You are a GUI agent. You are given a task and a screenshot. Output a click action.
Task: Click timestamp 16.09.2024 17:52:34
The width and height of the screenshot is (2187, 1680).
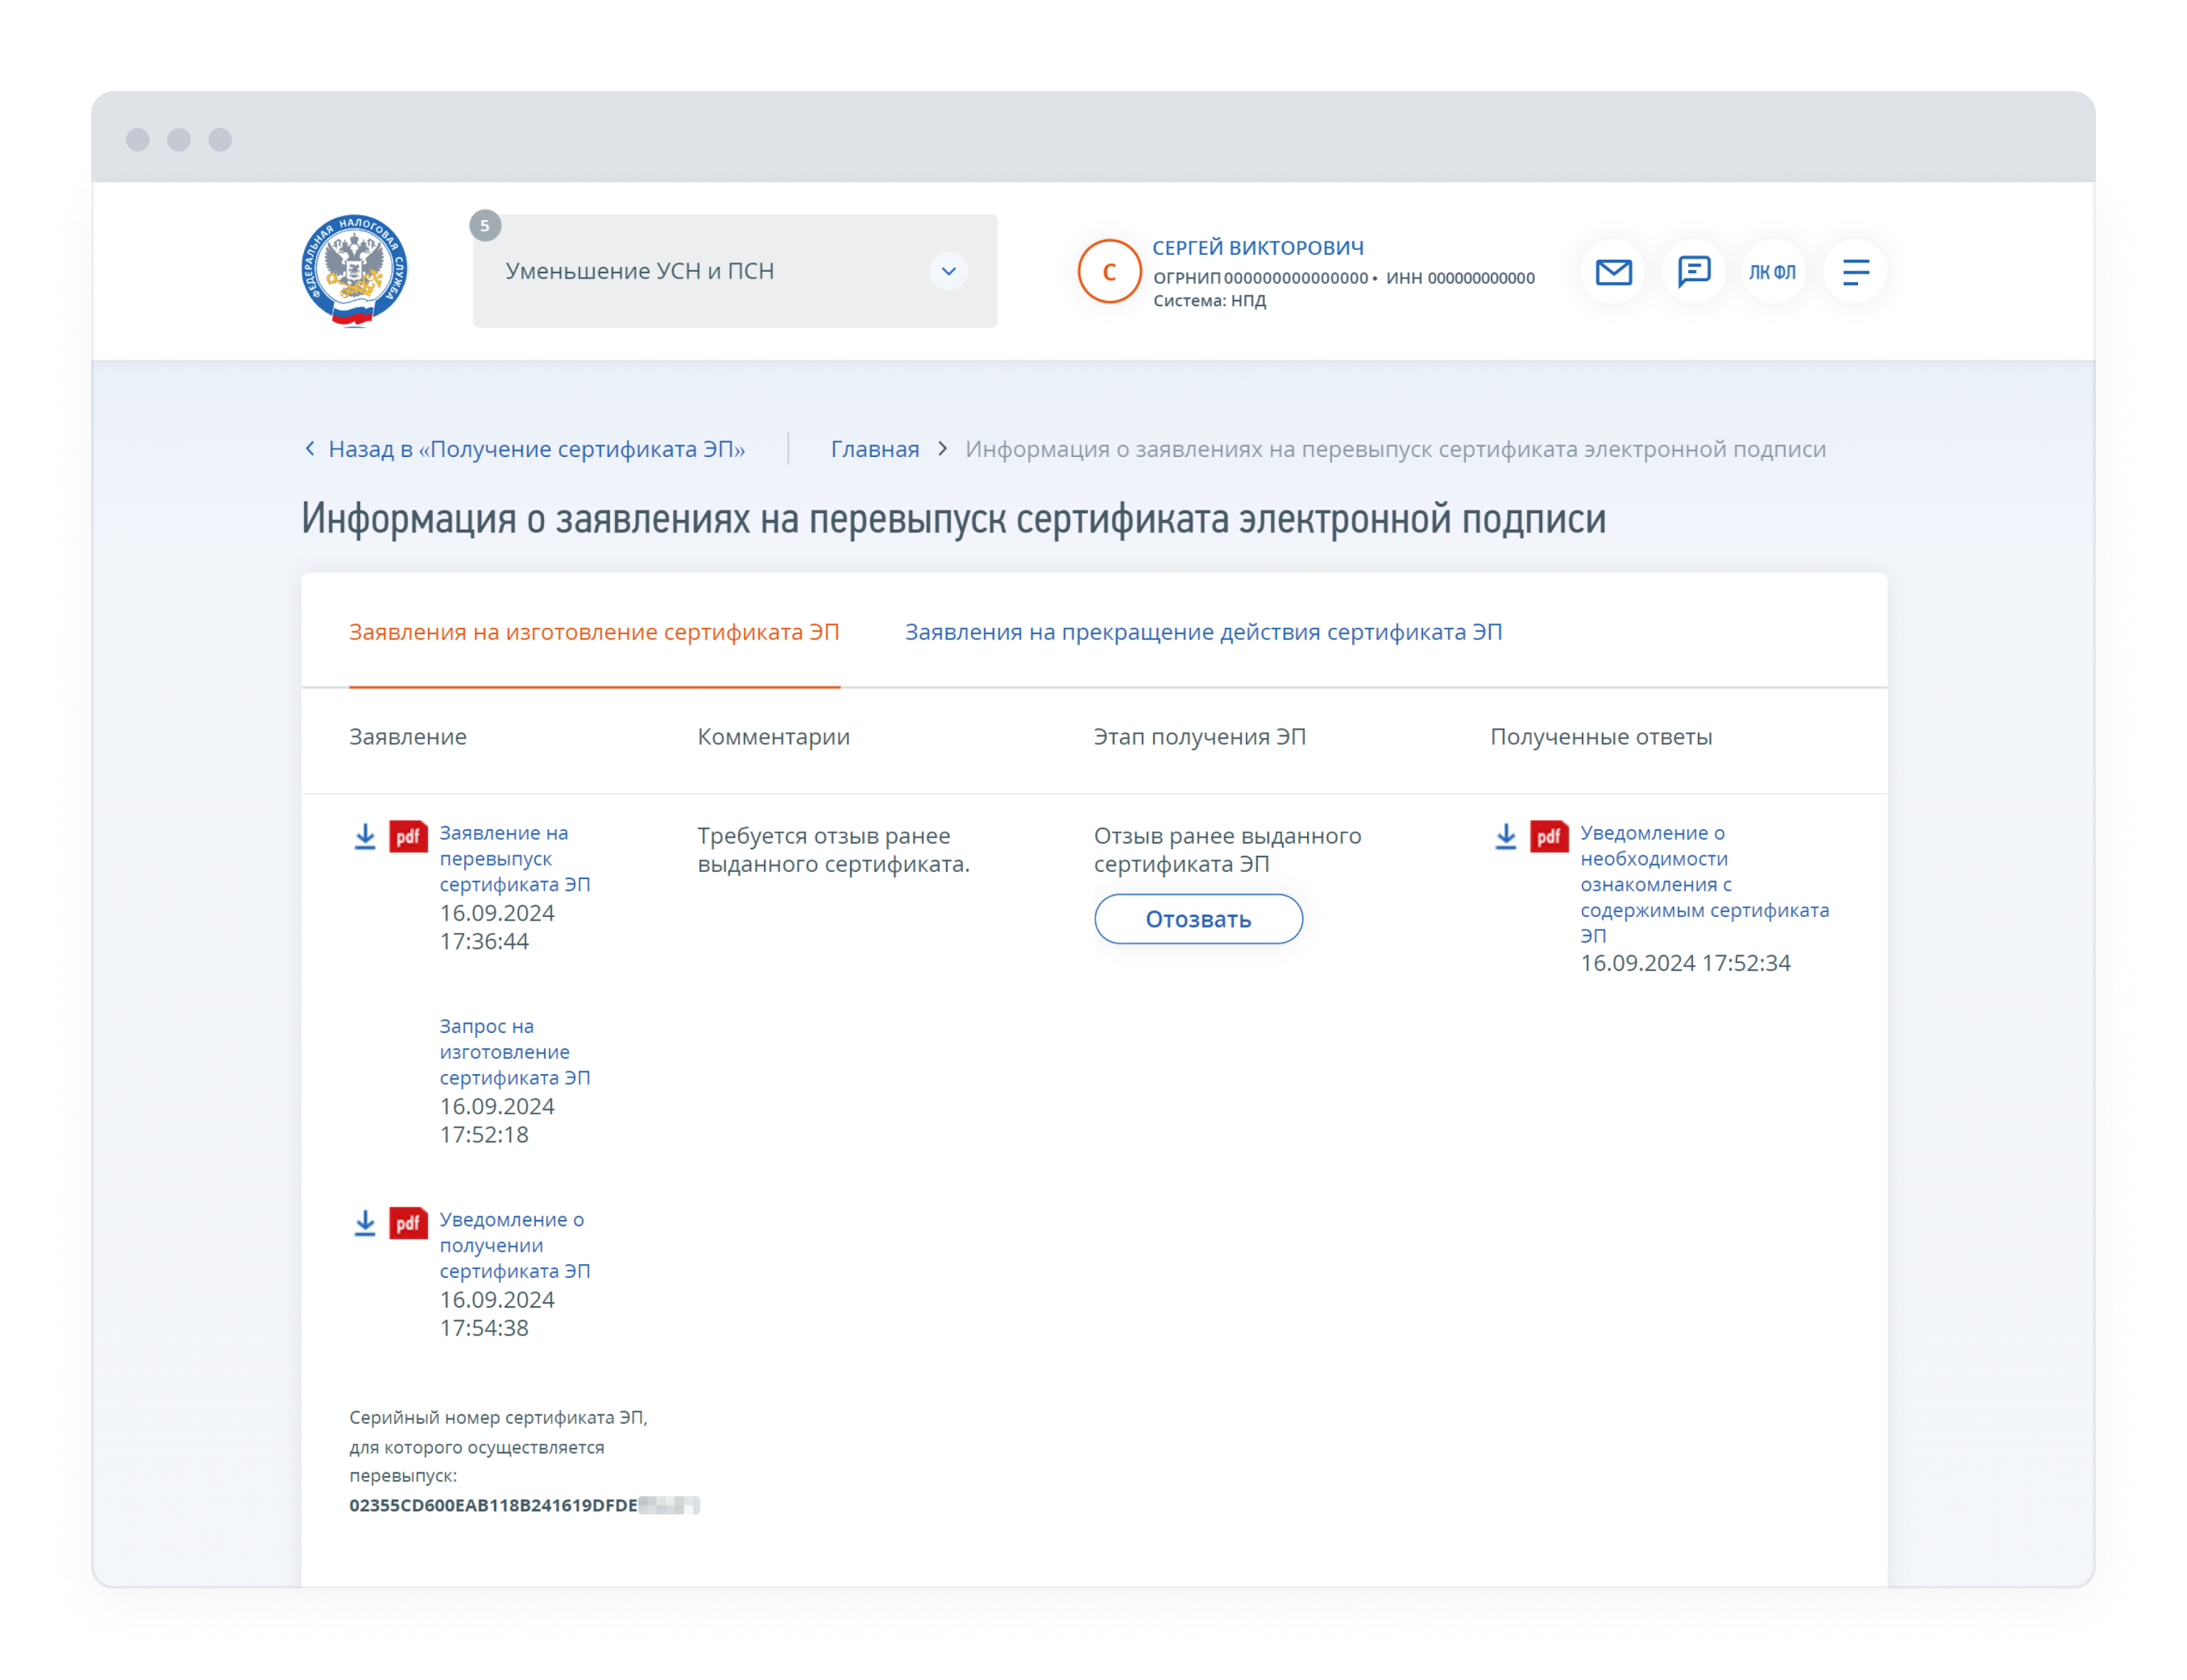(x=1685, y=963)
